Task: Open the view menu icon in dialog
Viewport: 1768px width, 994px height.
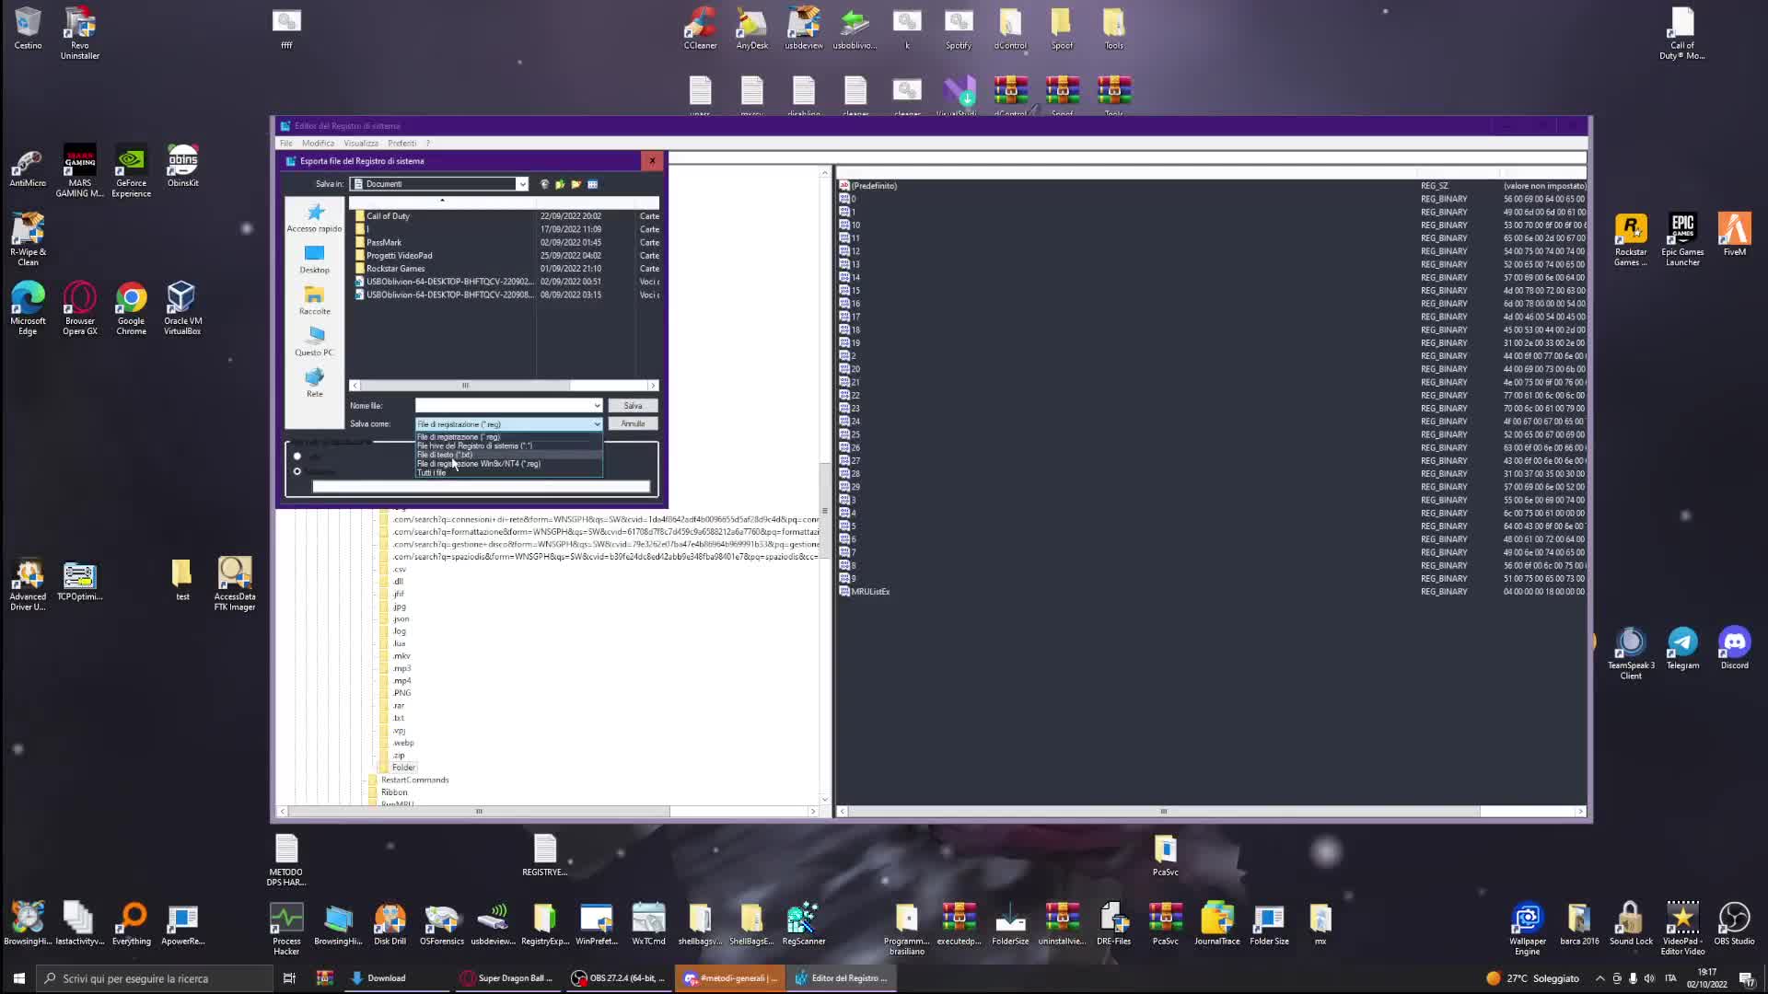Action: pyautogui.click(x=593, y=184)
